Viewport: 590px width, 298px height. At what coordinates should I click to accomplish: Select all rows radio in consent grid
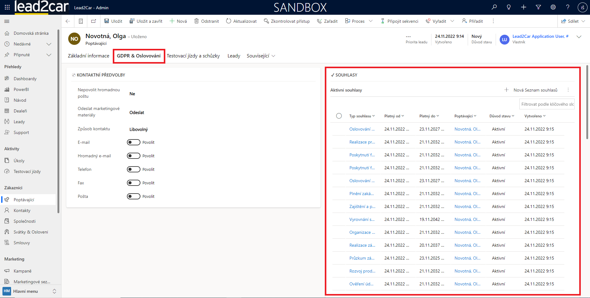pos(339,116)
